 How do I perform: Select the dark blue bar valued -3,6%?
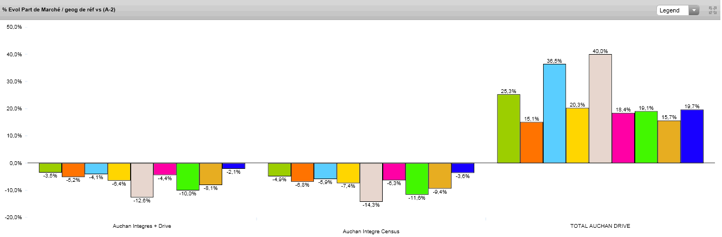463,168
